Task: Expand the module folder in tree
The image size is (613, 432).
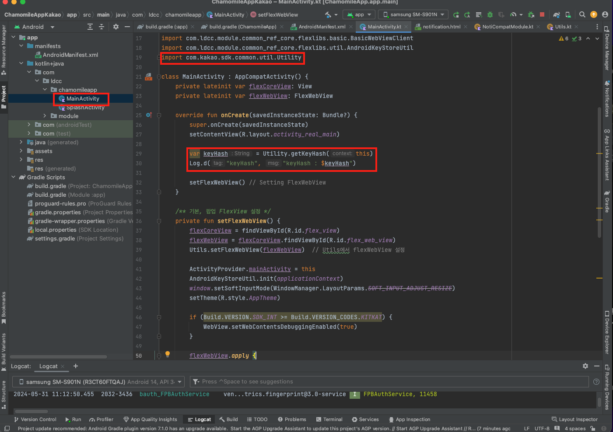Action: 45,116
